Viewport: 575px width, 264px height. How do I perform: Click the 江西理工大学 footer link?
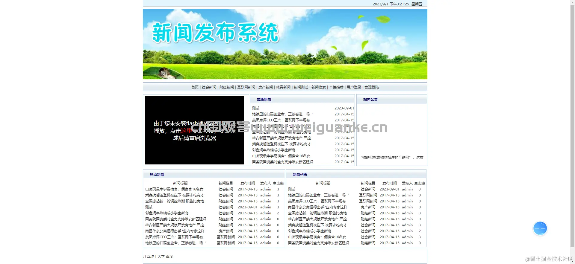[x=154, y=257]
